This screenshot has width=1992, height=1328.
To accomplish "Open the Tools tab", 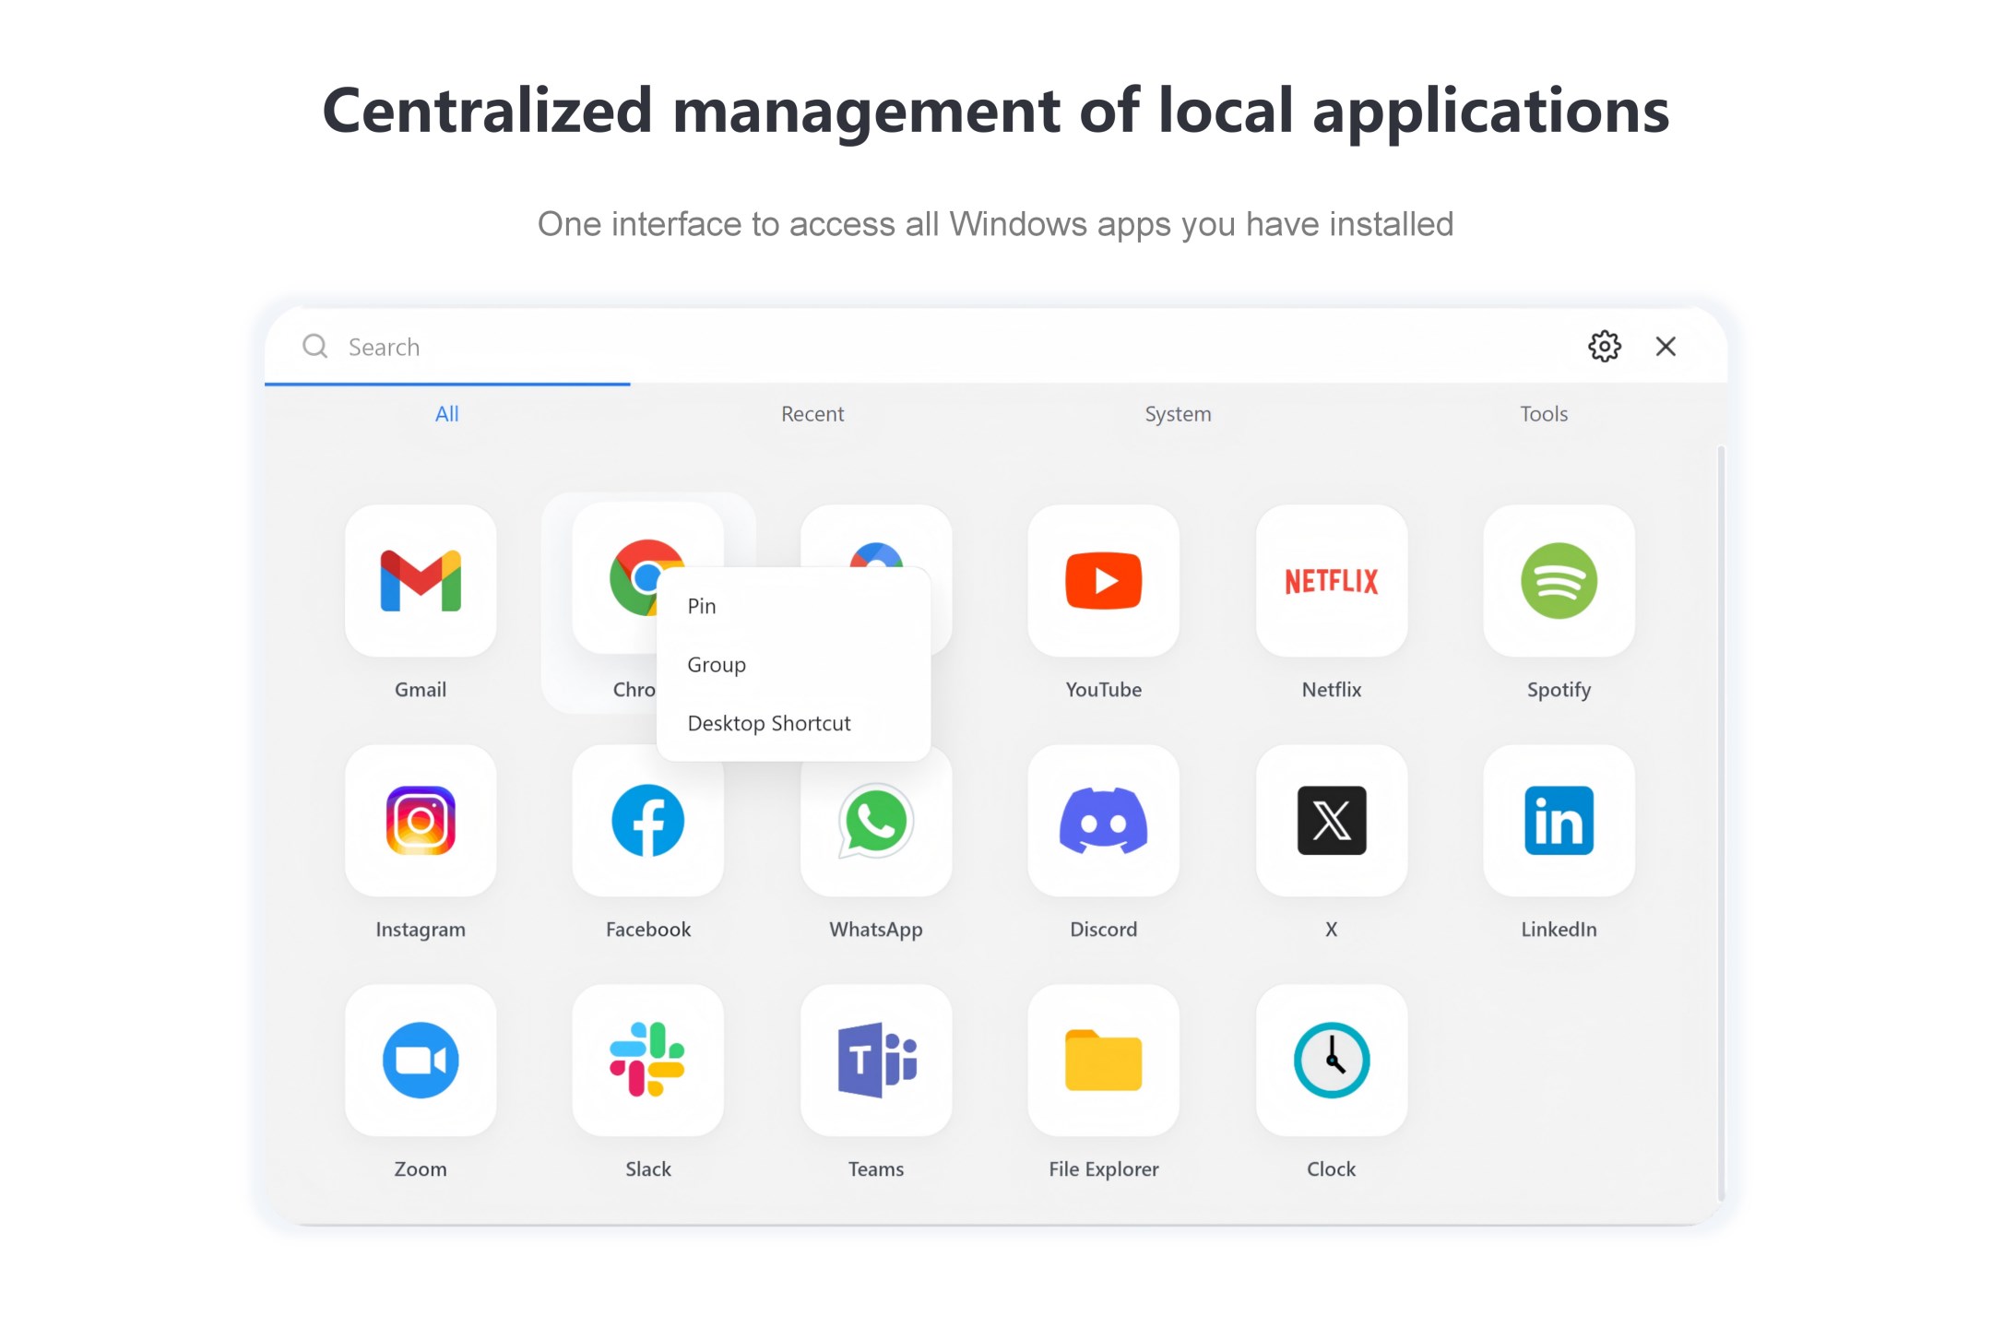I will [1543, 413].
